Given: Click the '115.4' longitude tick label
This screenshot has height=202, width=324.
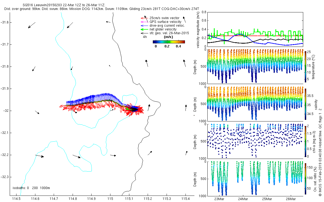Looking at the screenshot, I should point(185,199).
